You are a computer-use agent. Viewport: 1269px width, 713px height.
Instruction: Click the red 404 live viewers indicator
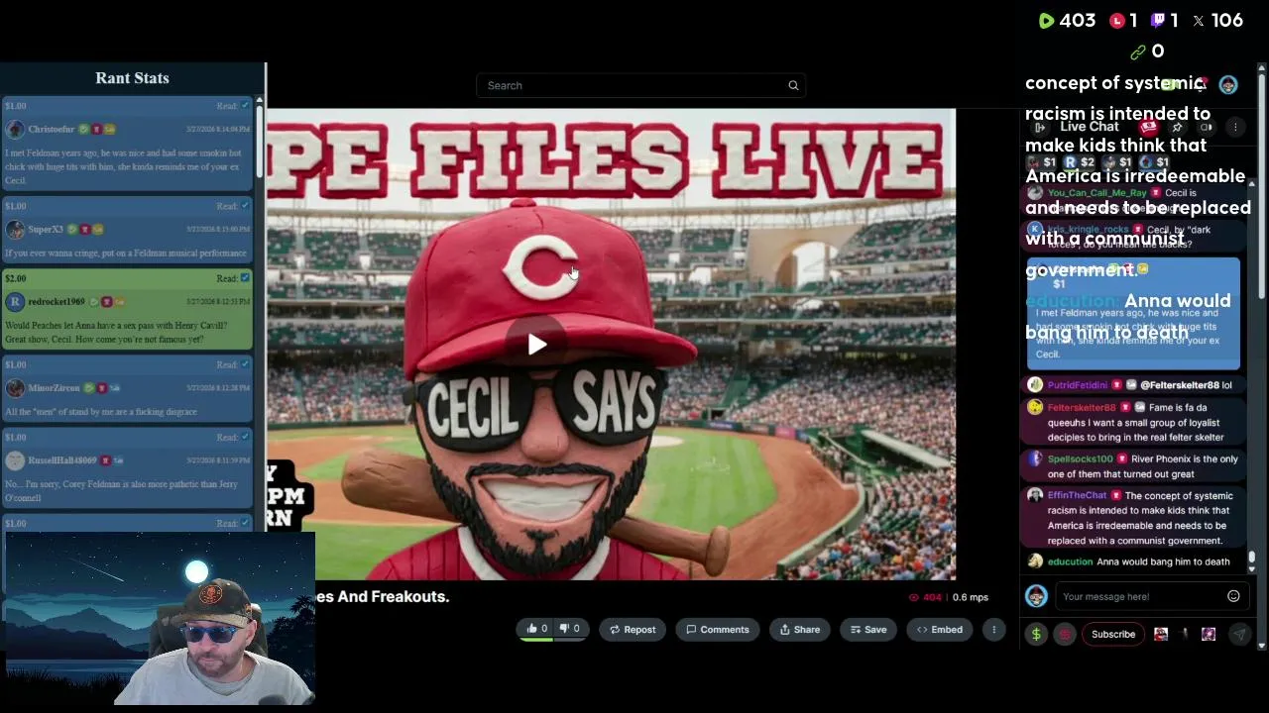(925, 597)
